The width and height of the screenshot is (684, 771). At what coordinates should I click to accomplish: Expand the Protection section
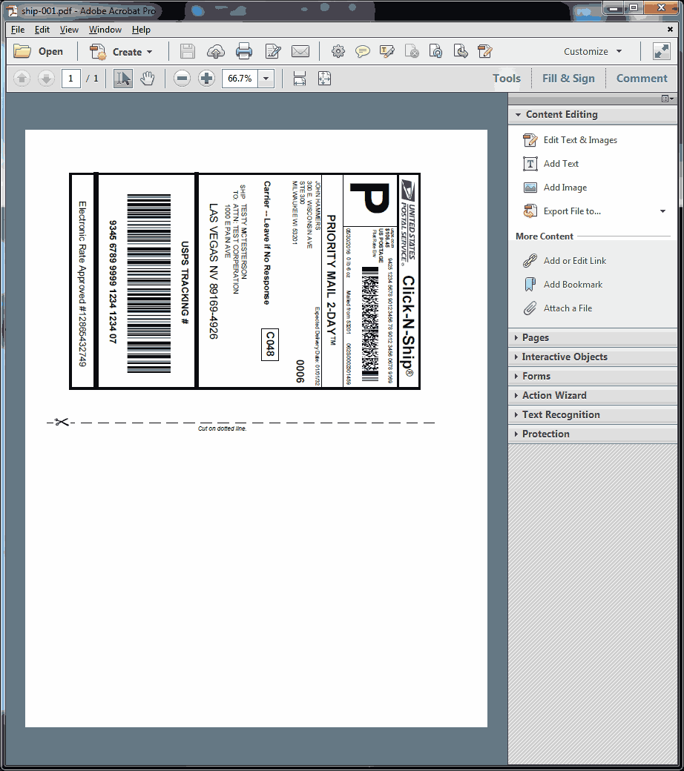coord(593,434)
